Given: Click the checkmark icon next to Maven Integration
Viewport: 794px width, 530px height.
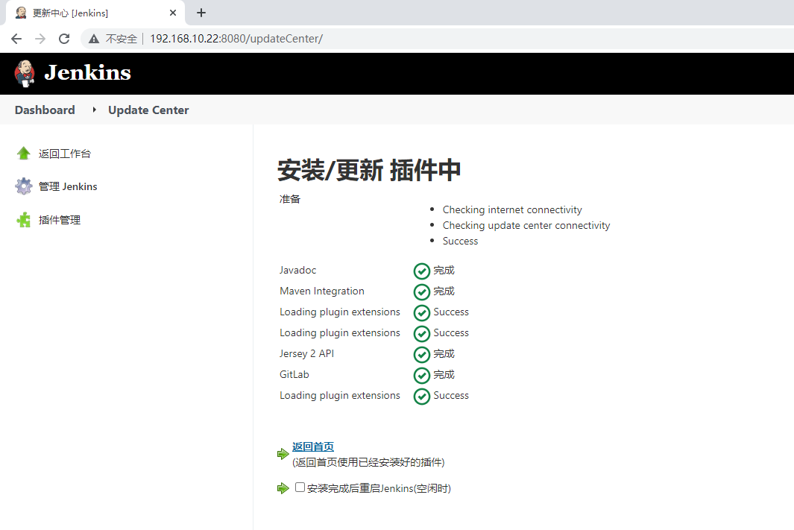Looking at the screenshot, I should pos(422,292).
